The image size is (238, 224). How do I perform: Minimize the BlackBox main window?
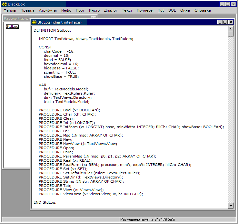(x=222, y=4)
